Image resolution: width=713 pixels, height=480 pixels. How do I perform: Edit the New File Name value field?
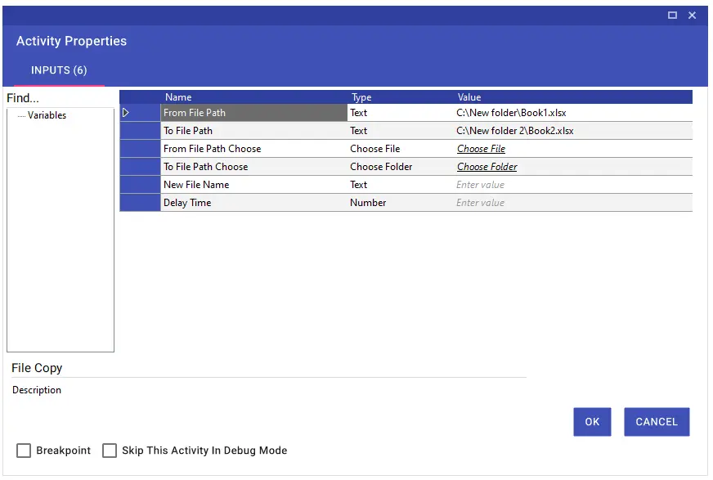[x=573, y=185]
